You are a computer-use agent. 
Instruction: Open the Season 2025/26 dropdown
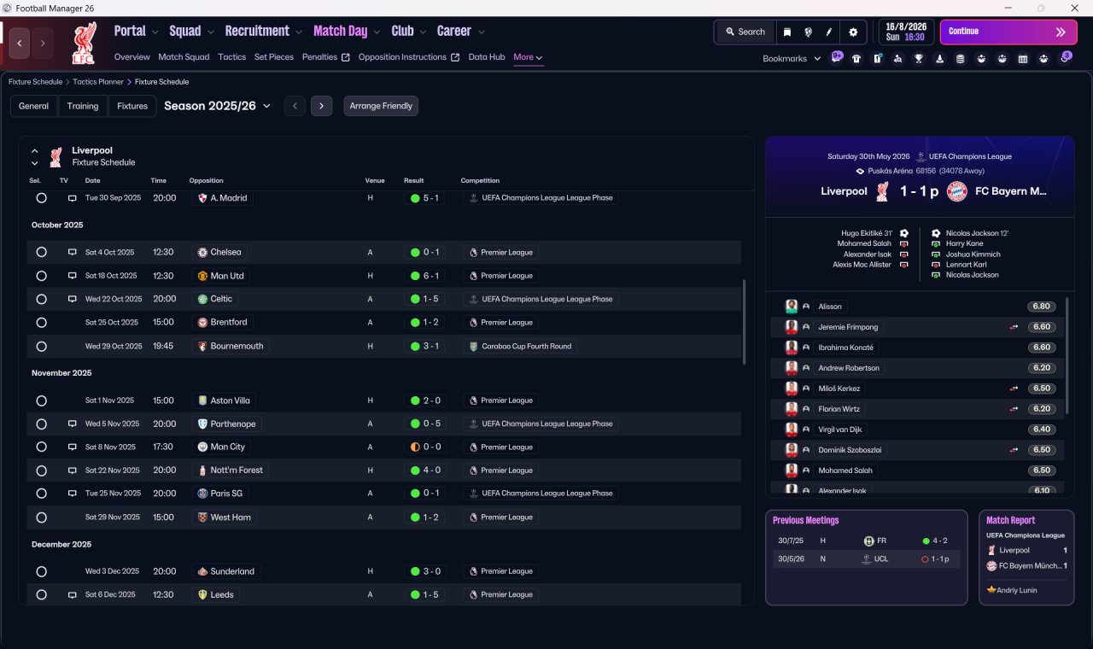click(x=218, y=106)
